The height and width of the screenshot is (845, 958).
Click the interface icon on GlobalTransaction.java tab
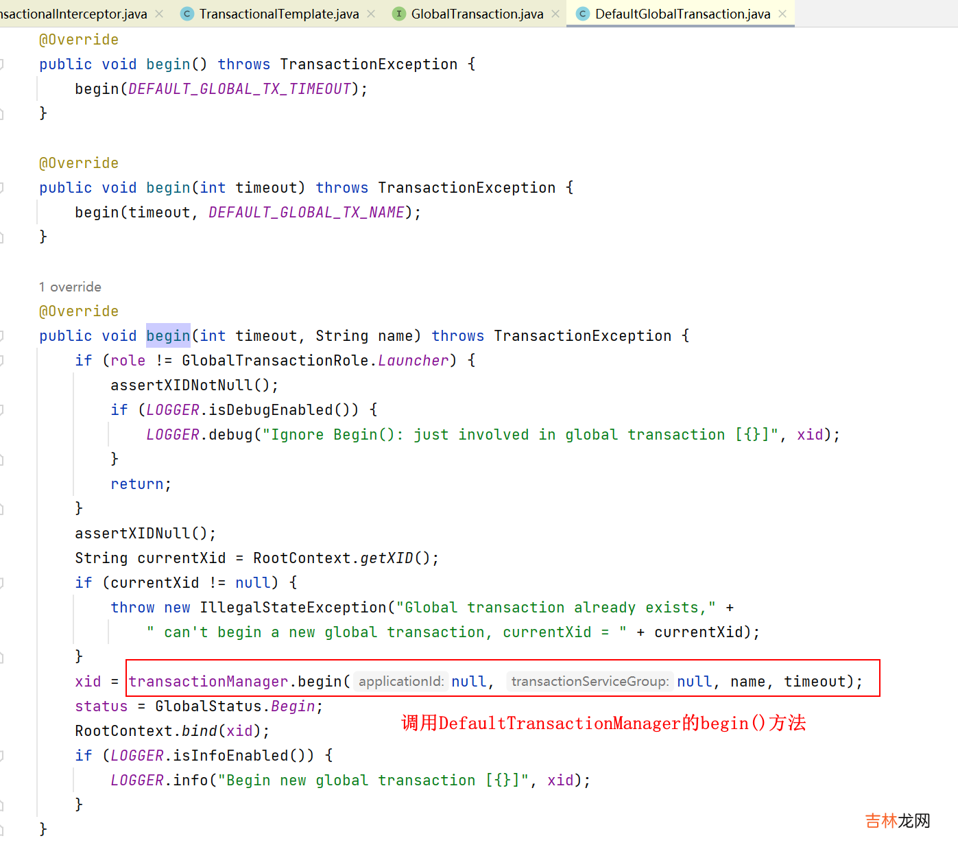click(x=398, y=14)
